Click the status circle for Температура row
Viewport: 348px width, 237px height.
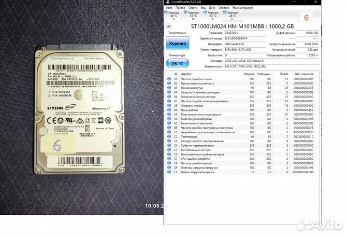point(169,137)
